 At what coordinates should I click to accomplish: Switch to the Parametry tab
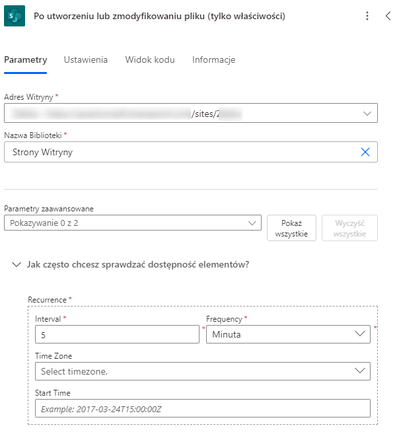click(x=25, y=59)
